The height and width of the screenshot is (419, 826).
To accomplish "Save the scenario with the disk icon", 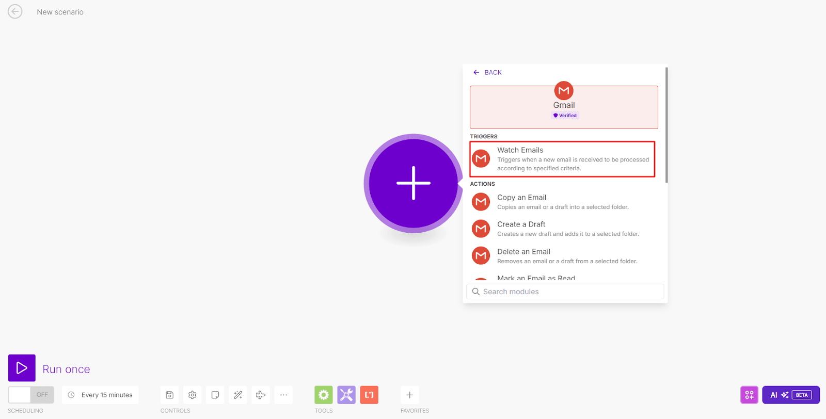I will point(169,395).
